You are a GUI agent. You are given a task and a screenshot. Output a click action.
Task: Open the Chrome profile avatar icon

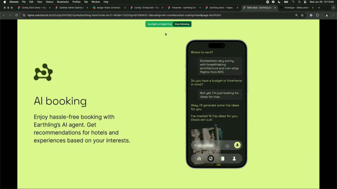tap(327, 15)
